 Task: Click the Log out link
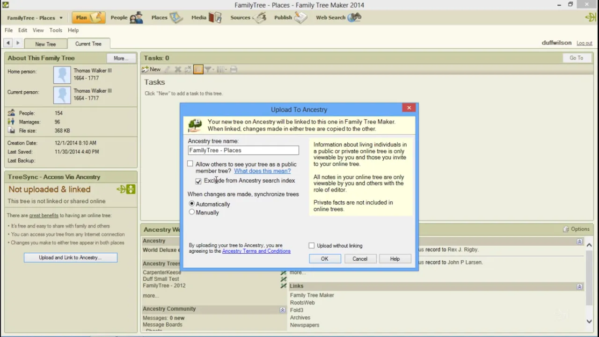(x=584, y=43)
